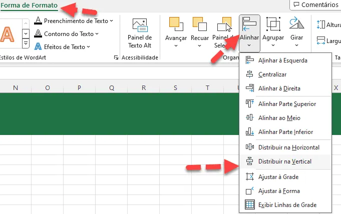
Task: Click the Altura height icon
Action: (321, 24)
